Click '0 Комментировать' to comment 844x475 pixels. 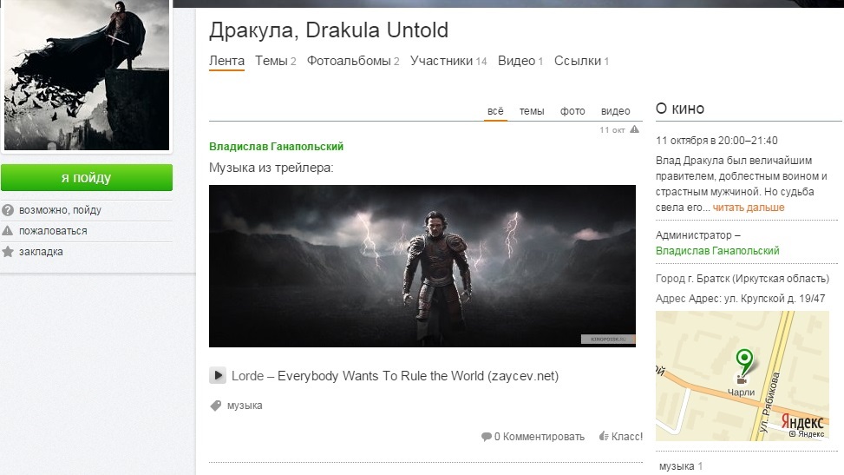[x=539, y=437]
